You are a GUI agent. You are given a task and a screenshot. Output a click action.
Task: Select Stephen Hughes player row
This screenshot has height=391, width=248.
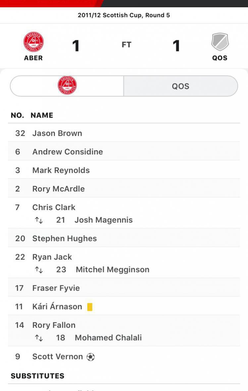(x=124, y=238)
